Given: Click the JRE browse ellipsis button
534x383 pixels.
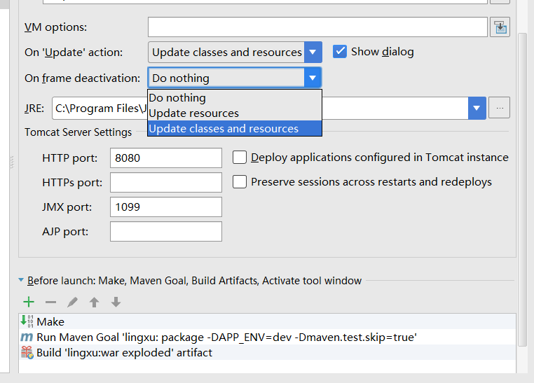Looking at the screenshot, I should [500, 108].
